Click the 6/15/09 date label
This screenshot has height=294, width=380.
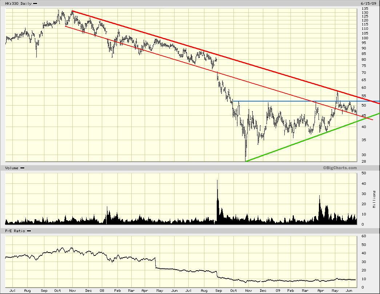[368, 3]
